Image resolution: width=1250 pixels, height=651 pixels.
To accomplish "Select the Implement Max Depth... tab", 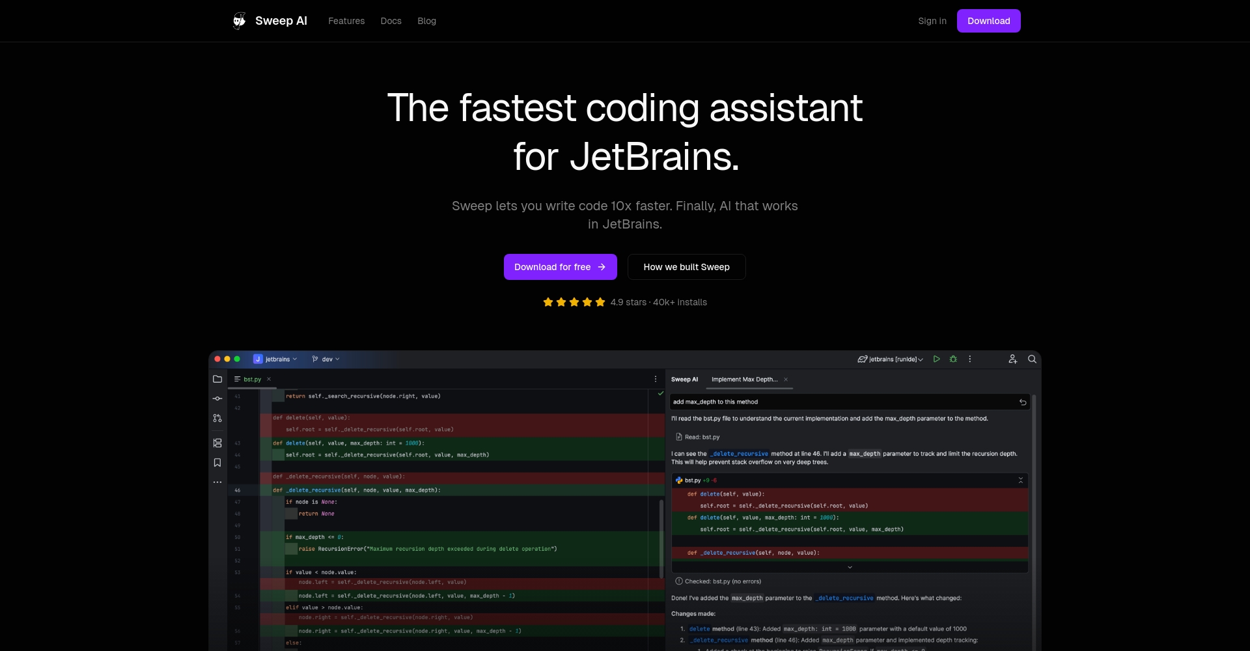I will coord(745,380).
